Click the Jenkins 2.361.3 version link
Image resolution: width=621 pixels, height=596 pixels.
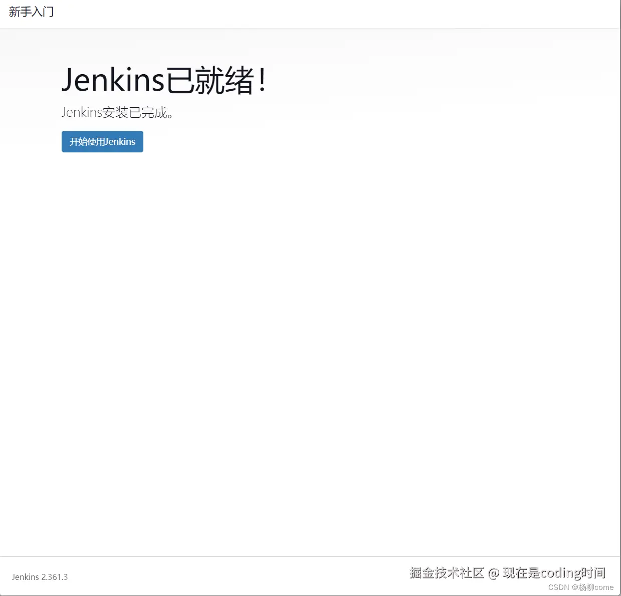(40, 577)
